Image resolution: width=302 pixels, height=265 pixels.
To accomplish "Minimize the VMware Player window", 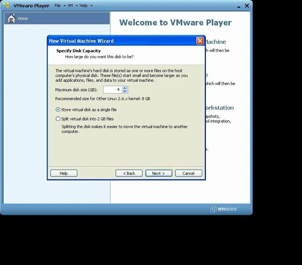I will (x=239, y=7).
